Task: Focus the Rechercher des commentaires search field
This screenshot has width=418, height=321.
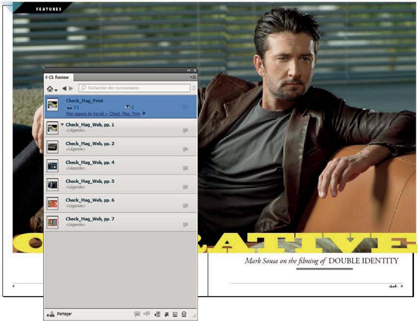Action: click(x=135, y=88)
